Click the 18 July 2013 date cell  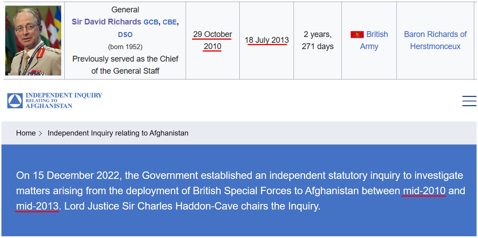coord(267,40)
